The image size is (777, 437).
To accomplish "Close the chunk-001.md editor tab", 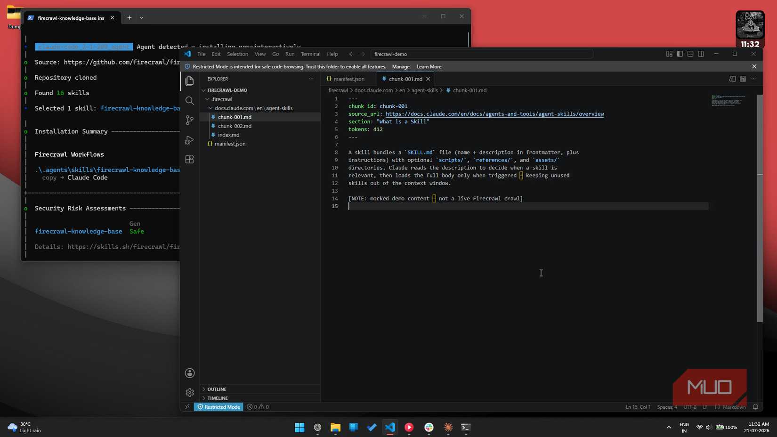I will [428, 79].
